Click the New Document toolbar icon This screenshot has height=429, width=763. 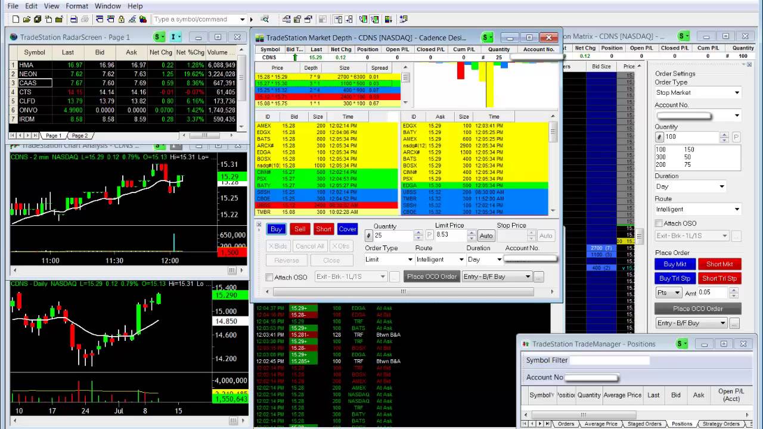(x=15, y=19)
